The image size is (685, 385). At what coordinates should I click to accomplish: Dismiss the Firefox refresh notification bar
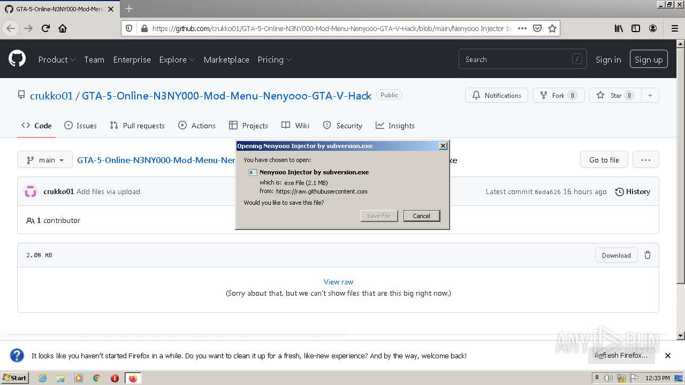click(x=668, y=356)
